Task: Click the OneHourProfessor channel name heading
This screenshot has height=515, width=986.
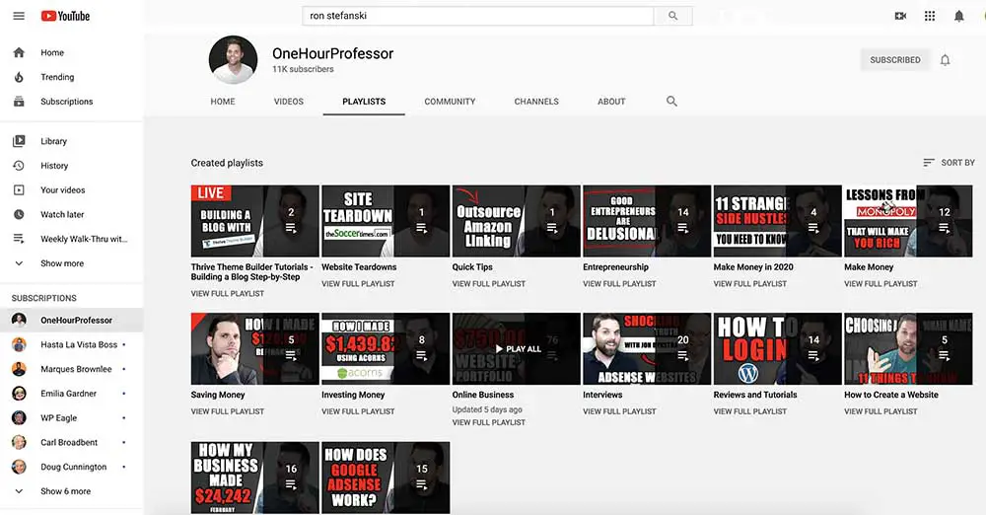Action: click(332, 53)
